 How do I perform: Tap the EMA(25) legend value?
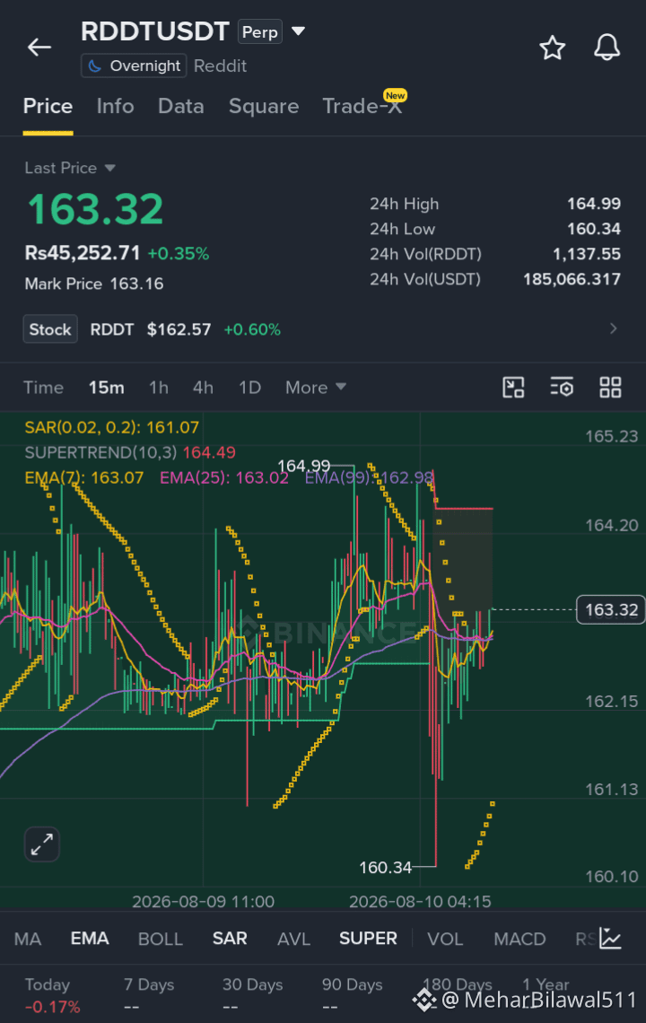(224, 477)
